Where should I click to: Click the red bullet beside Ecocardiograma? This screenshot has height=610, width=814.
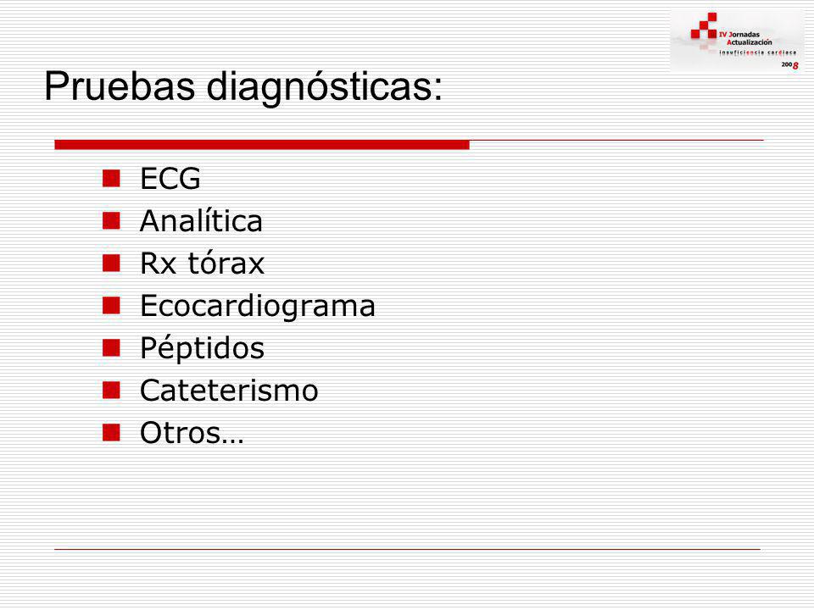111,305
